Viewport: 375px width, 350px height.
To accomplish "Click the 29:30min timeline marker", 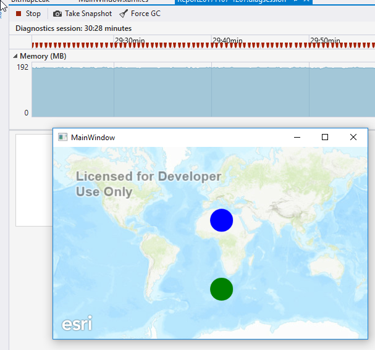I will coord(130,40).
